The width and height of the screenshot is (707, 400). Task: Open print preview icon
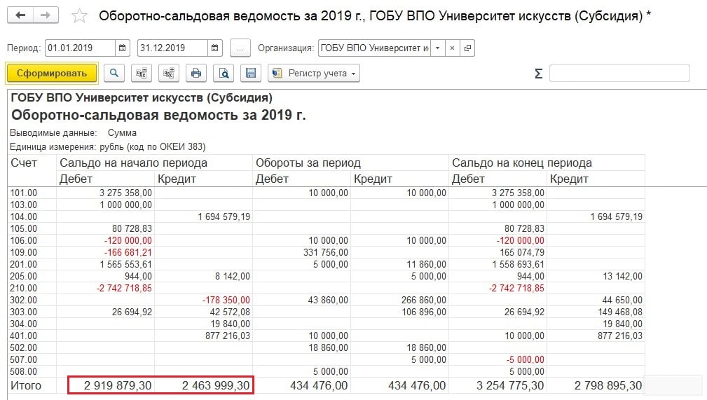[224, 73]
